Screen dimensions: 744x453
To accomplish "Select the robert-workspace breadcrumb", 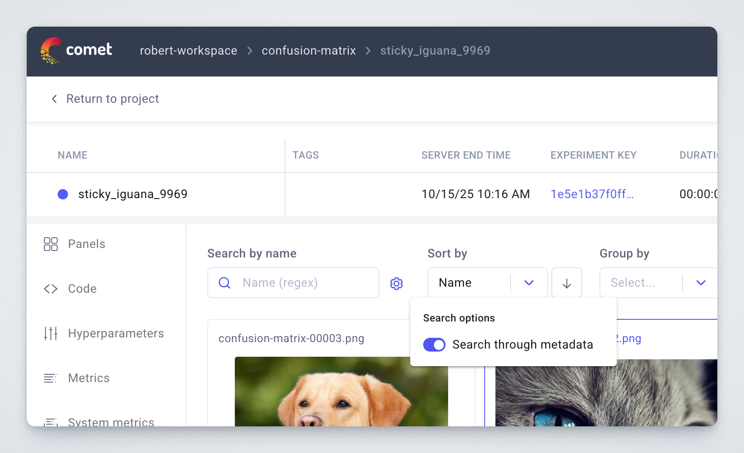I will (188, 51).
